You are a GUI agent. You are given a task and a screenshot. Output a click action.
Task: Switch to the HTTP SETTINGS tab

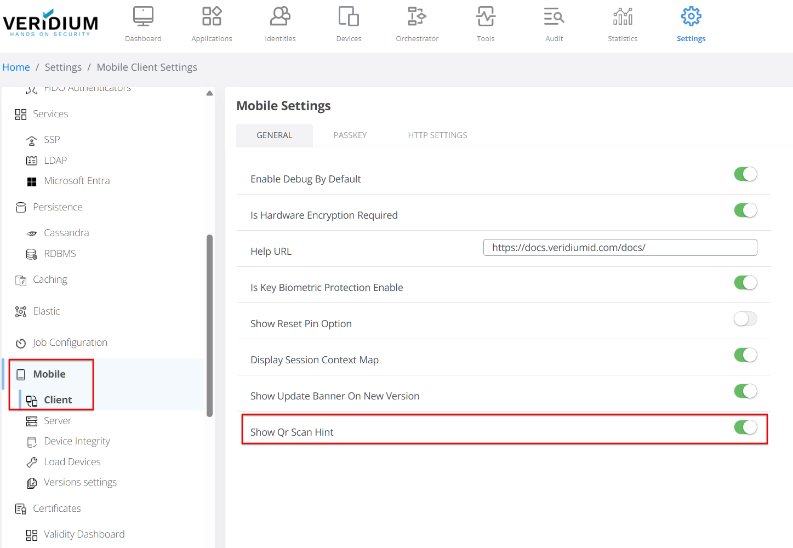[x=437, y=135]
